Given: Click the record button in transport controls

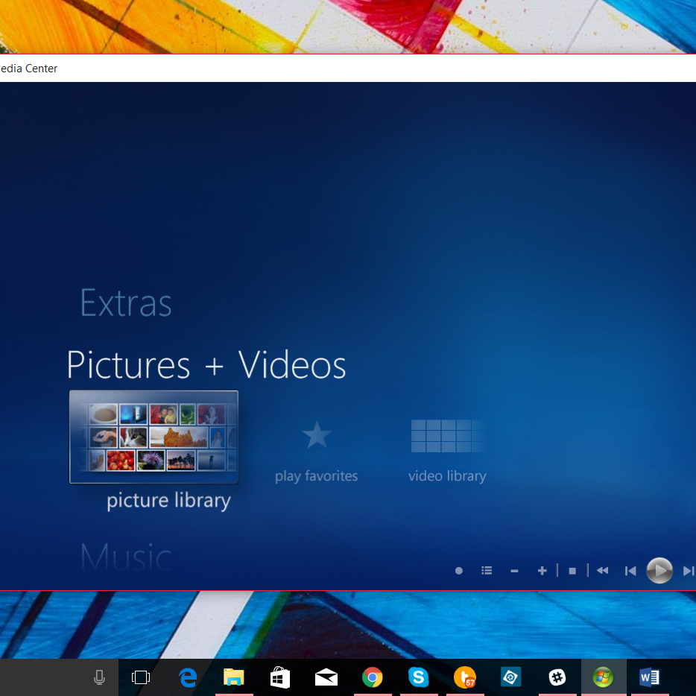Looking at the screenshot, I should pos(459,571).
